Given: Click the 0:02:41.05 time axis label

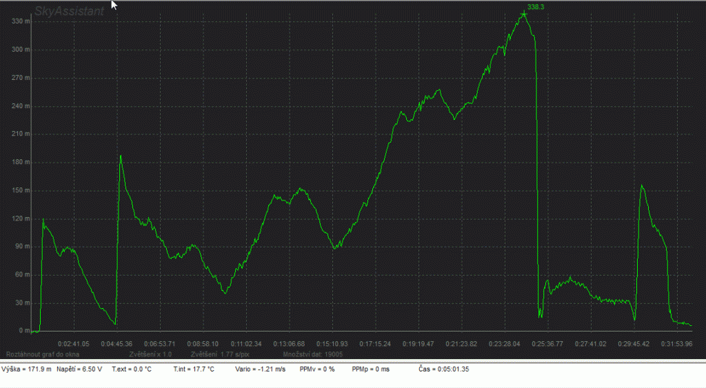Looking at the screenshot, I should pos(73,343).
